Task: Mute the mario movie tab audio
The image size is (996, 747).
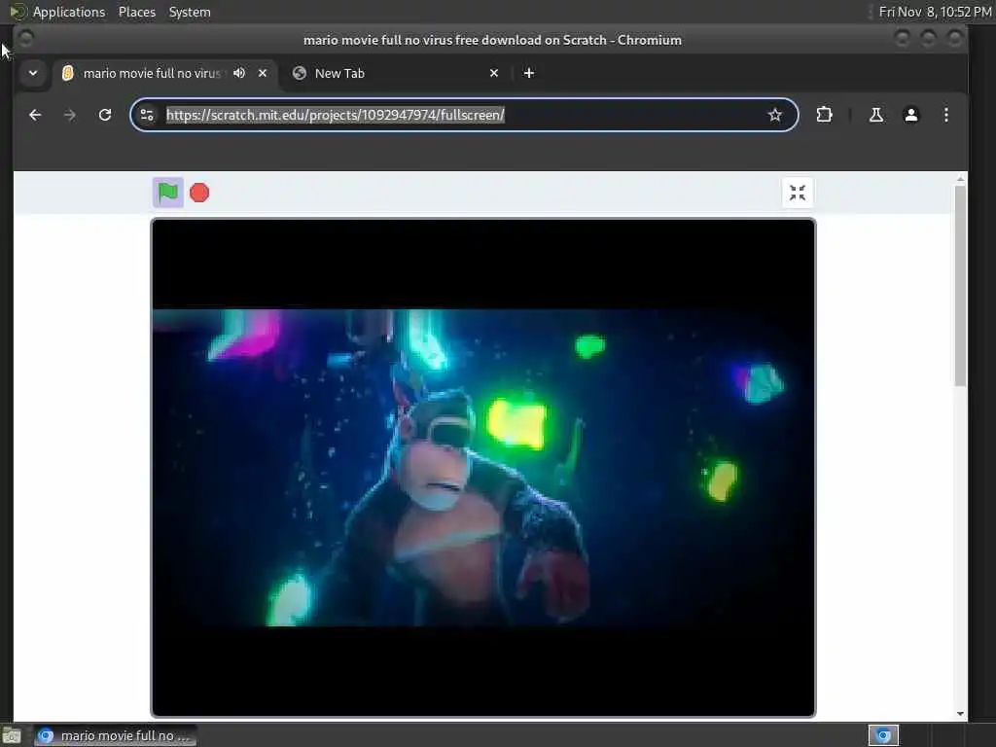Action: pyautogui.click(x=239, y=73)
